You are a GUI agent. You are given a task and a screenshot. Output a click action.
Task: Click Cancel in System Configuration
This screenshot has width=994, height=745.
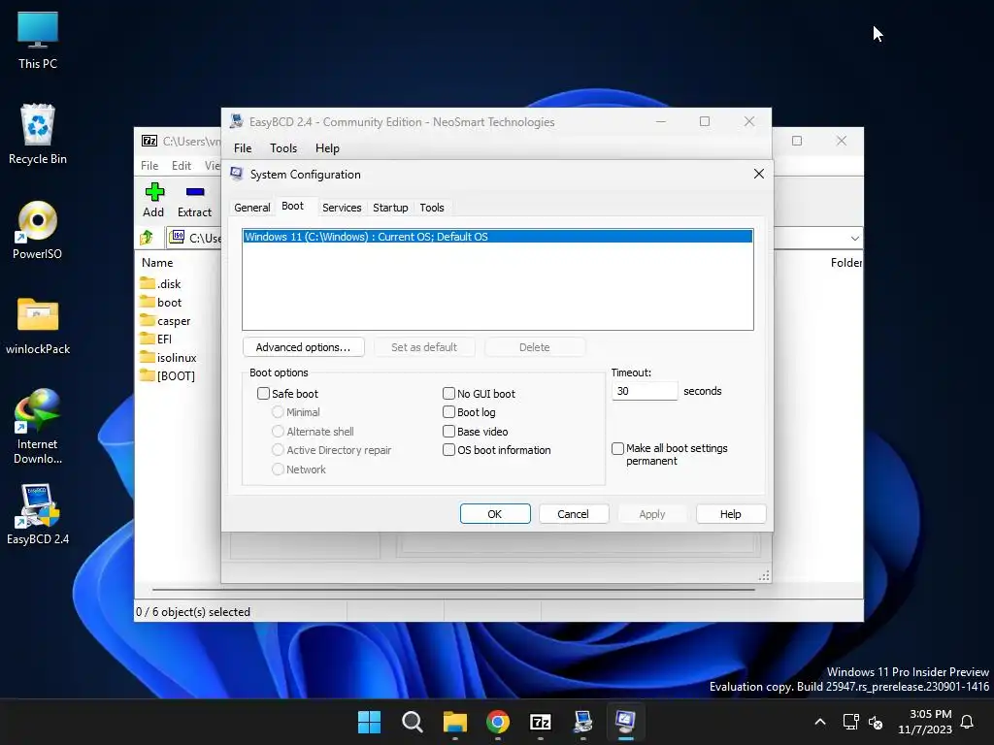573,514
